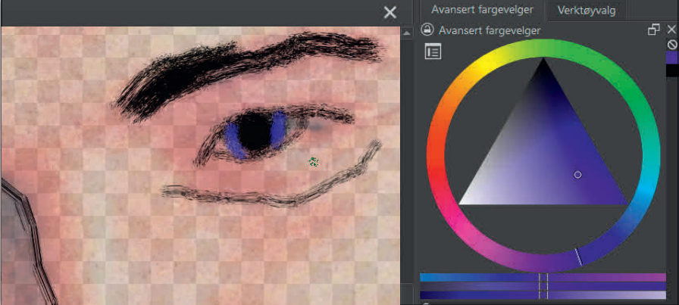Click the bottom value slider bar
Image resolution: width=679 pixels, height=305 pixels.
pyautogui.click(x=543, y=295)
